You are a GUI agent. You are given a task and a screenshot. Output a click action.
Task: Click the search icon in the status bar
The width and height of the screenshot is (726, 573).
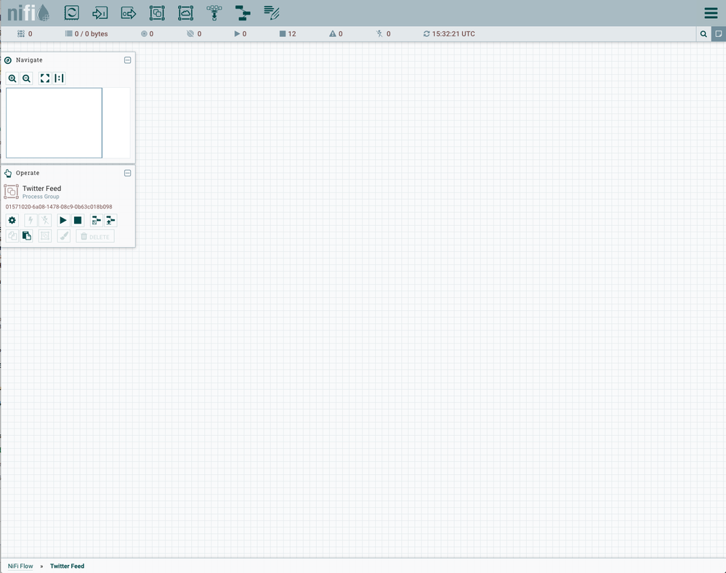click(x=703, y=33)
